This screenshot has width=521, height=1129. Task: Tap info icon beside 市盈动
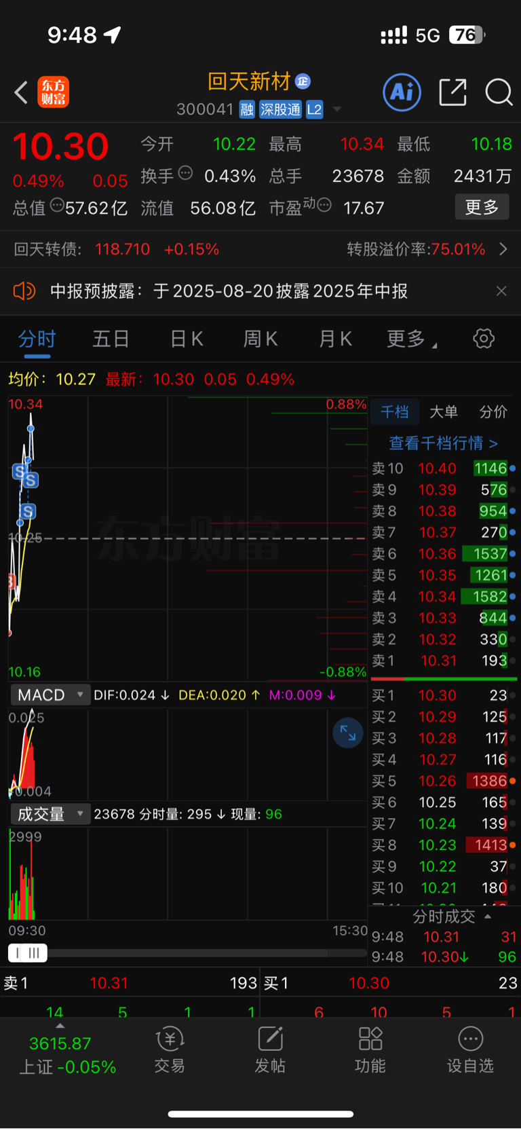click(x=324, y=204)
